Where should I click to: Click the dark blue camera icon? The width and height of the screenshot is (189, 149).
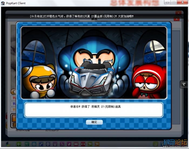pyautogui.click(x=48, y=144)
